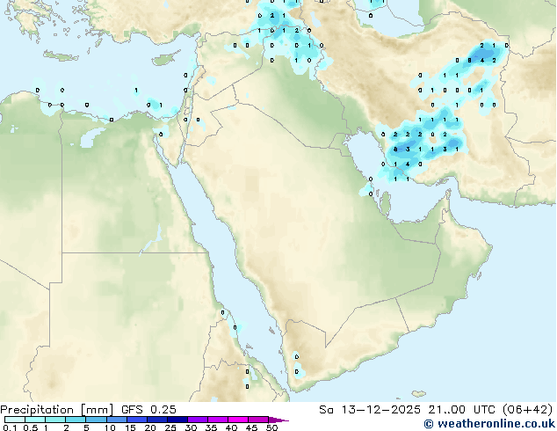
Task: Click the legend label '50'
Action: point(271,427)
